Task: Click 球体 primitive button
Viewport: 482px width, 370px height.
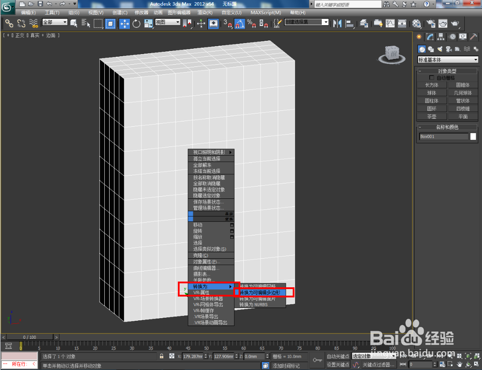Action: point(431,93)
